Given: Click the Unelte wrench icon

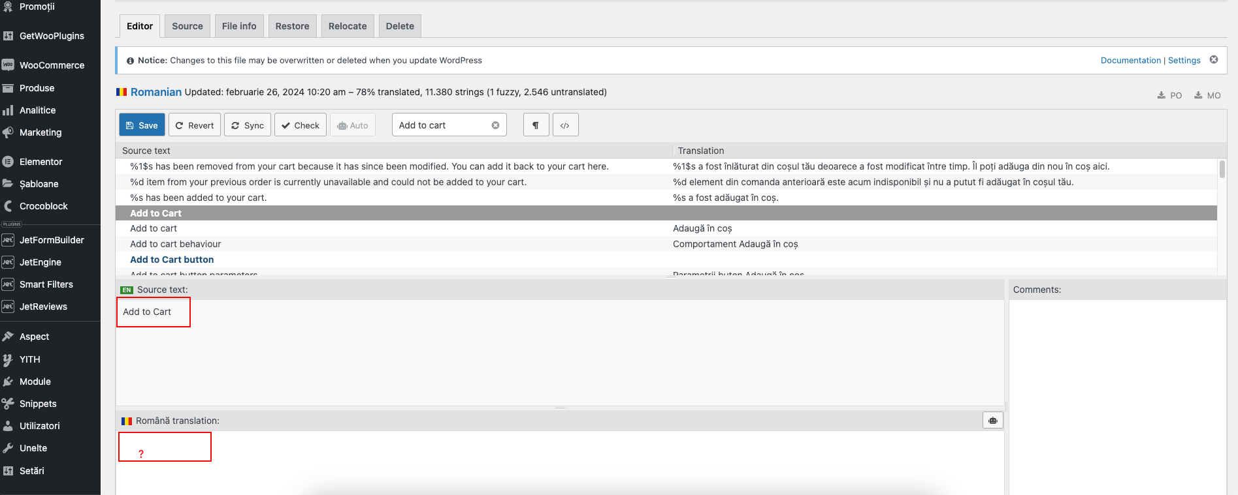Looking at the screenshot, I should click(x=8, y=448).
